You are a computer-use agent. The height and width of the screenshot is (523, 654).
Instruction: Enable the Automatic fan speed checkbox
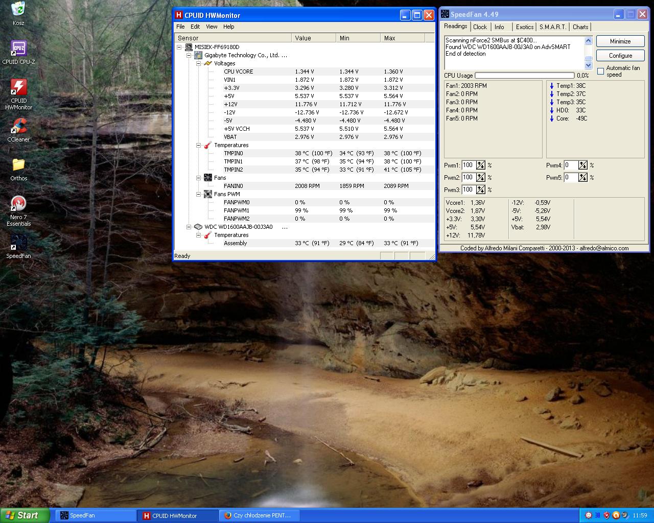click(601, 71)
